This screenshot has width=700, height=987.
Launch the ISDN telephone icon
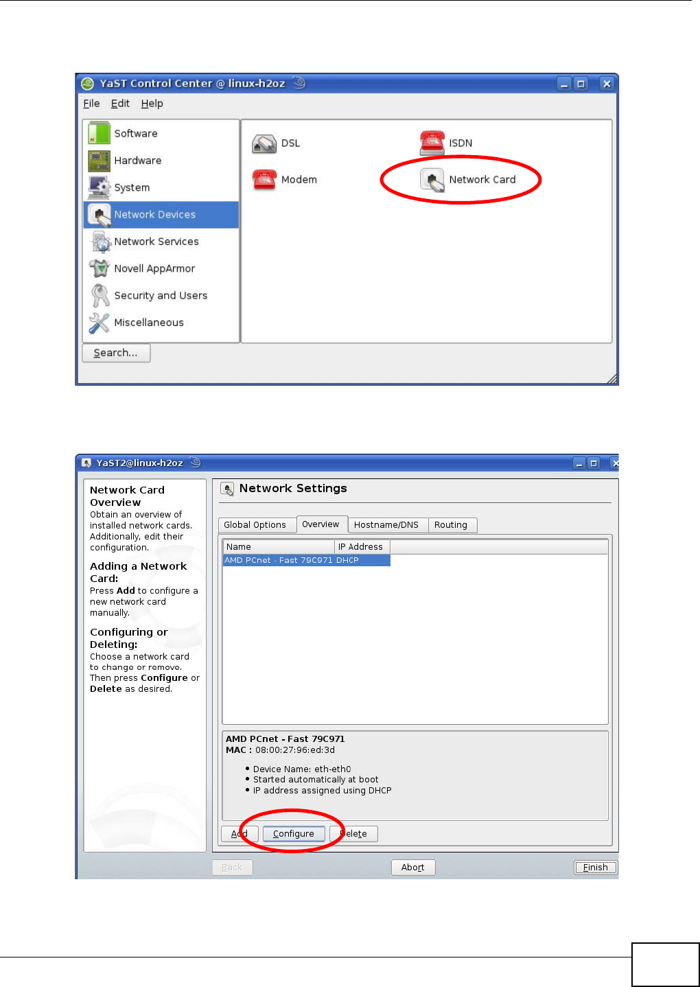432,143
